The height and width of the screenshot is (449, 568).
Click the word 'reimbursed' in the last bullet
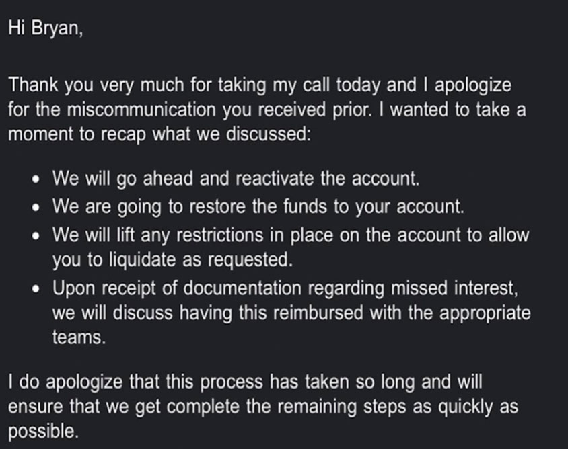[318, 313]
